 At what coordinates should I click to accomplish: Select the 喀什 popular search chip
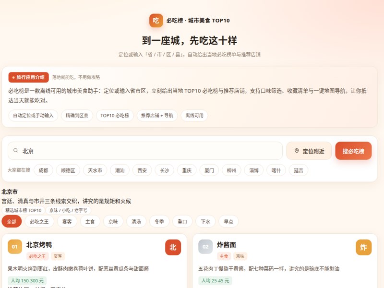tap(276, 170)
